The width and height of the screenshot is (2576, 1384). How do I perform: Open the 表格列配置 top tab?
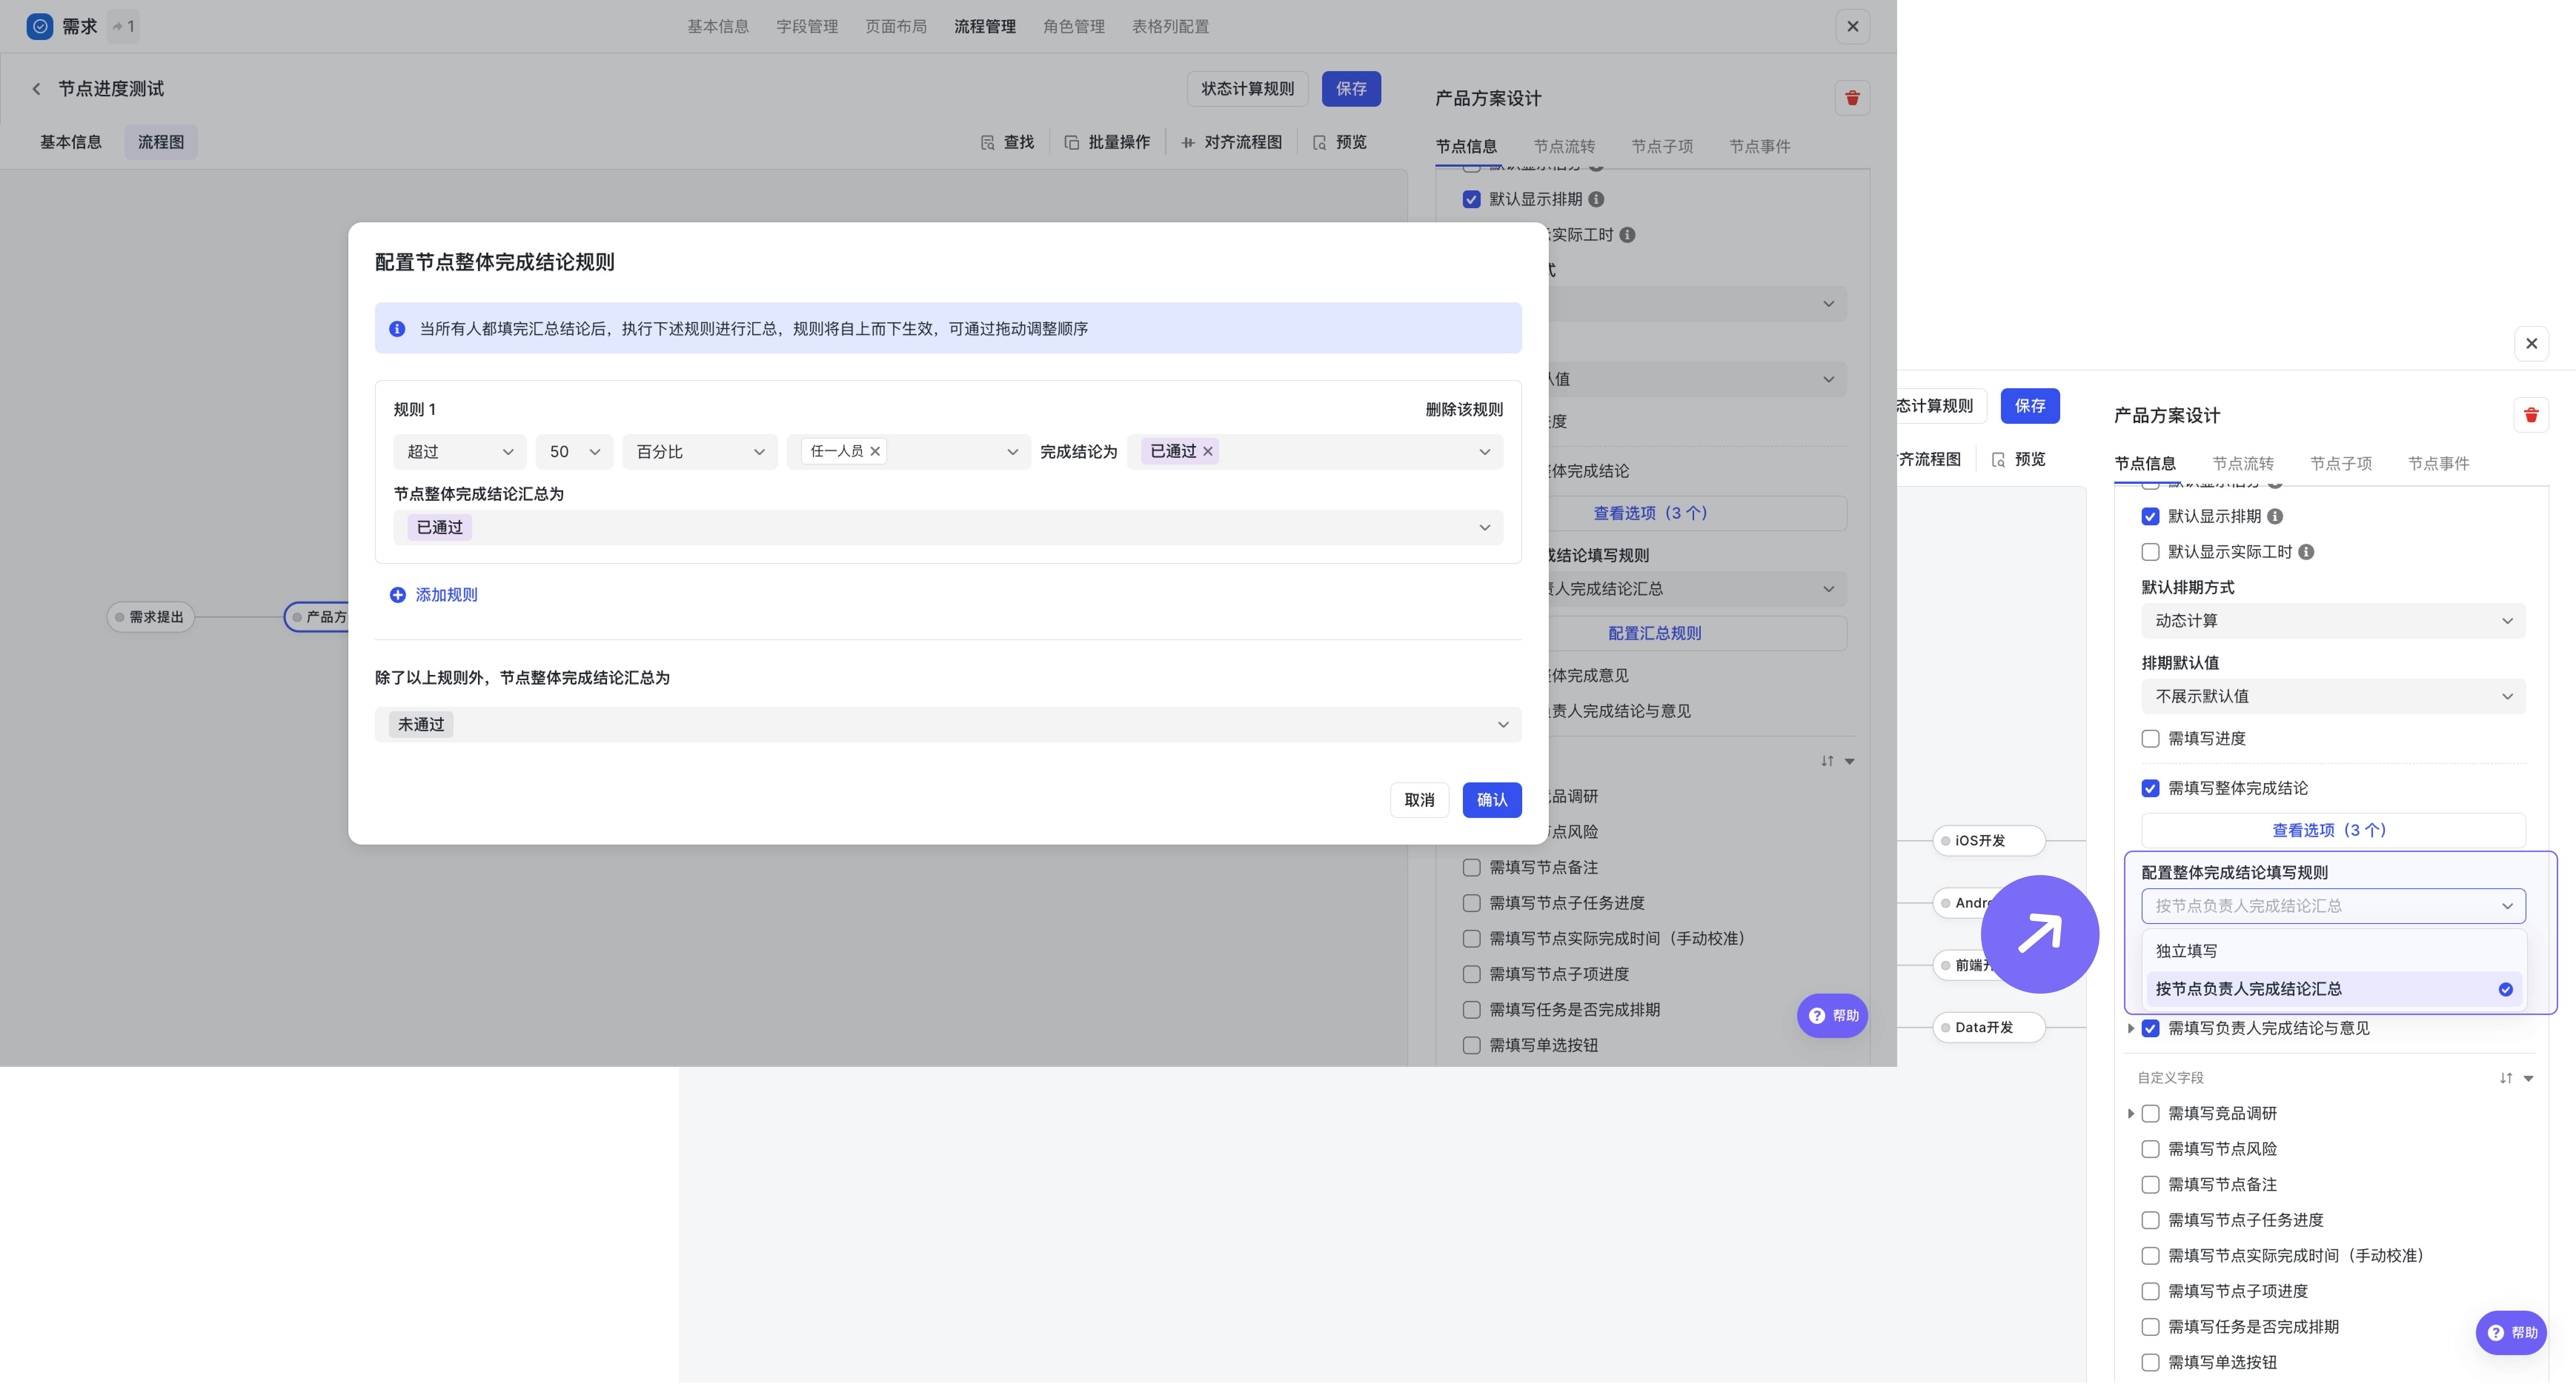[1170, 27]
